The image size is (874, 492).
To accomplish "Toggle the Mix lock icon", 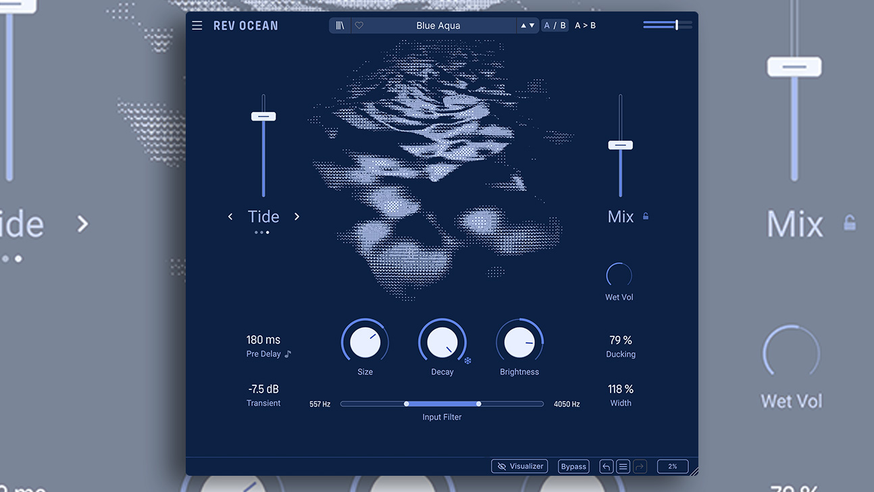I will [x=646, y=216].
